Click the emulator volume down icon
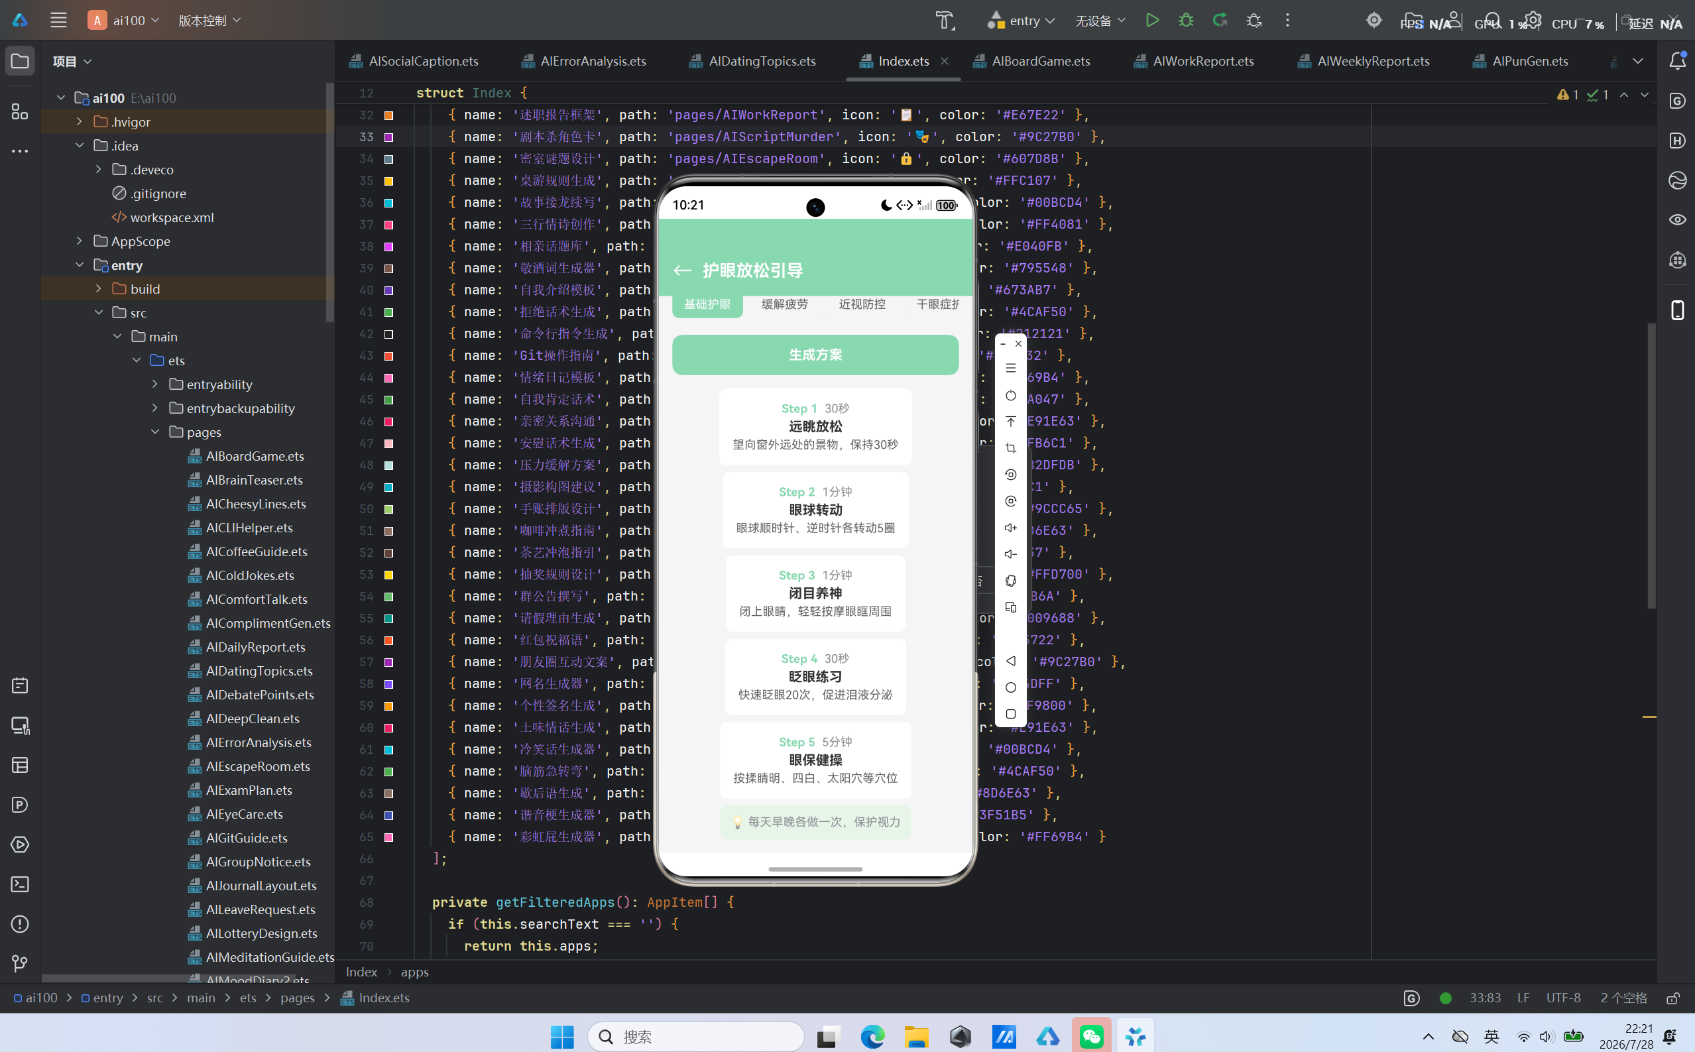This screenshot has width=1695, height=1052. click(1011, 554)
